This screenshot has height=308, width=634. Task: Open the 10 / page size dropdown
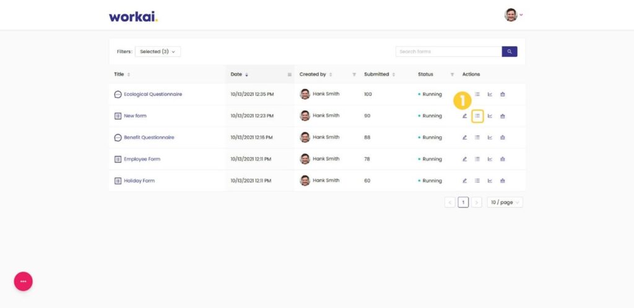pos(505,202)
